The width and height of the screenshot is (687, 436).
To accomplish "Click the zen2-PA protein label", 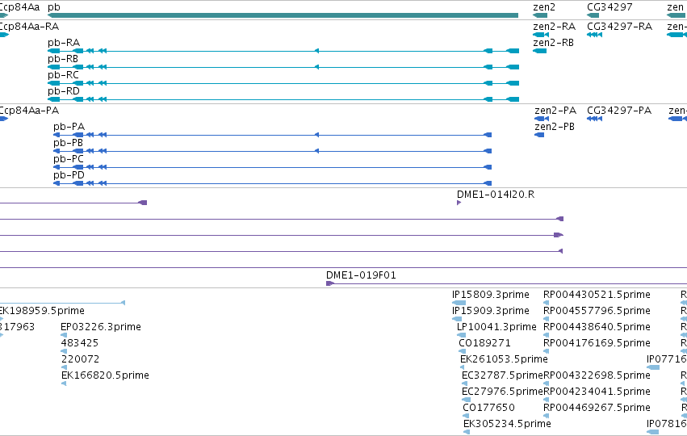I will pyautogui.click(x=555, y=111).
